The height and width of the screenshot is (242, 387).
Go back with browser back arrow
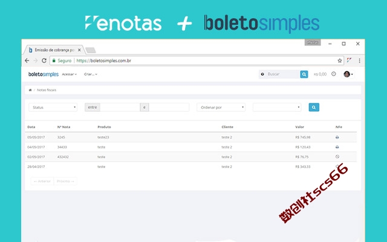click(27, 60)
